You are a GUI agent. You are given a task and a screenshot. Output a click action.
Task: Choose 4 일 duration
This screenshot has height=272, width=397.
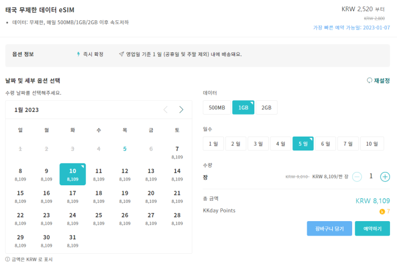[281, 143]
